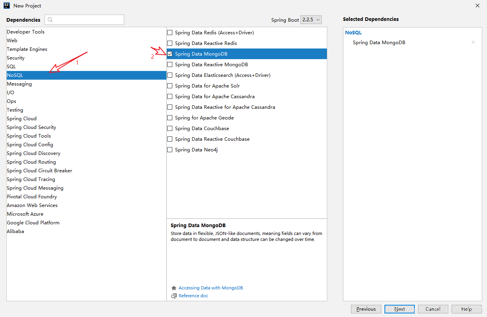
Task: Select the Ops category
Action: point(86,101)
